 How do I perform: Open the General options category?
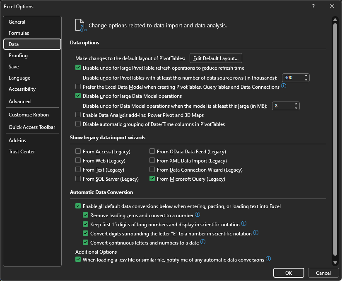[32, 22]
